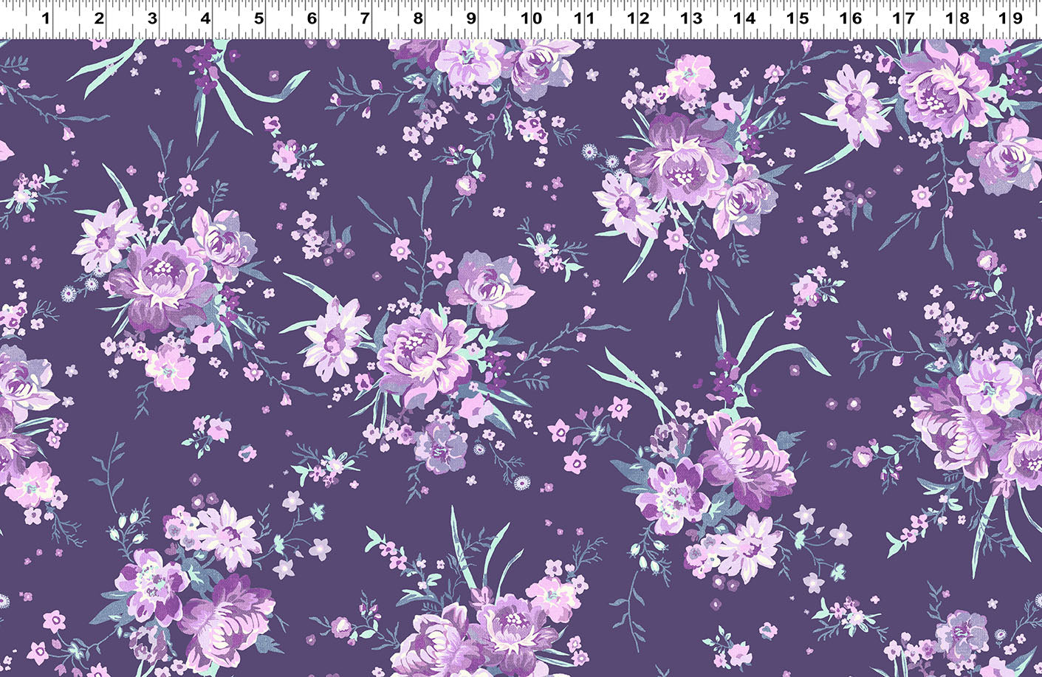This screenshot has height=677, width=1042.
Task: Click the number 11 on the ruler
Action: [585, 18]
